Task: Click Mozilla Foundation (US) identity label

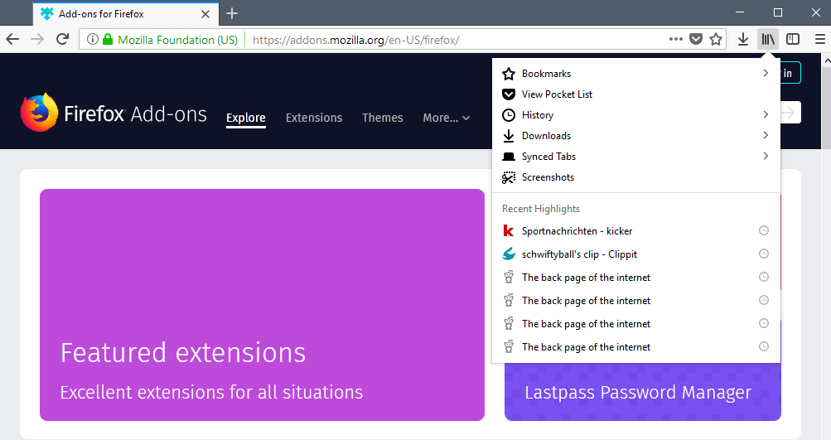Action: tap(177, 40)
